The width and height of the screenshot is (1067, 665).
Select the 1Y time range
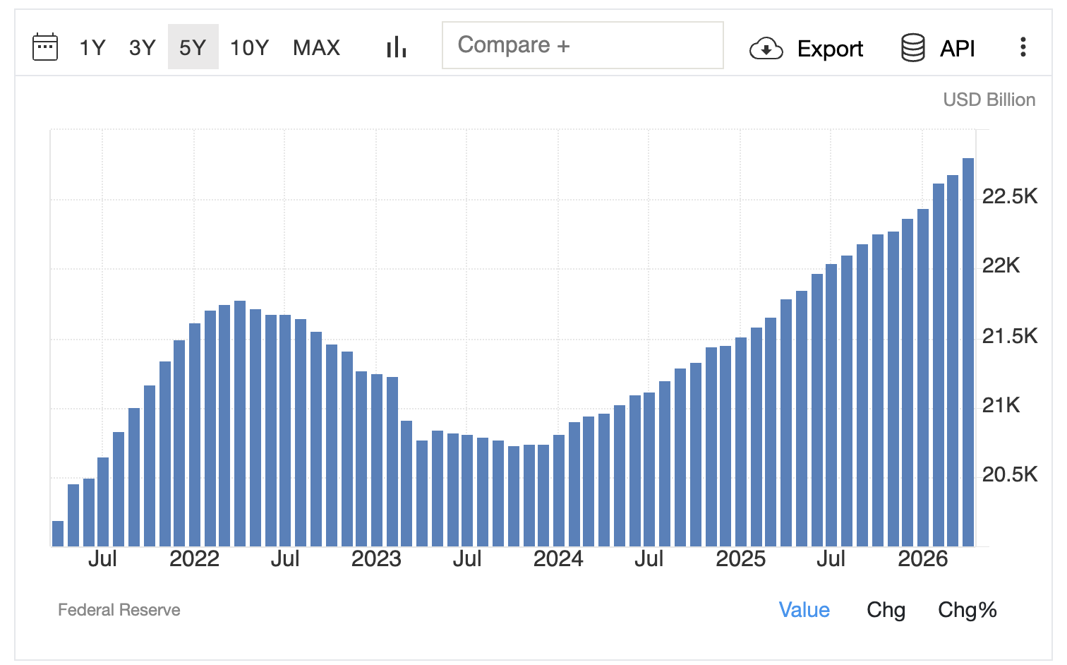point(92,47)
